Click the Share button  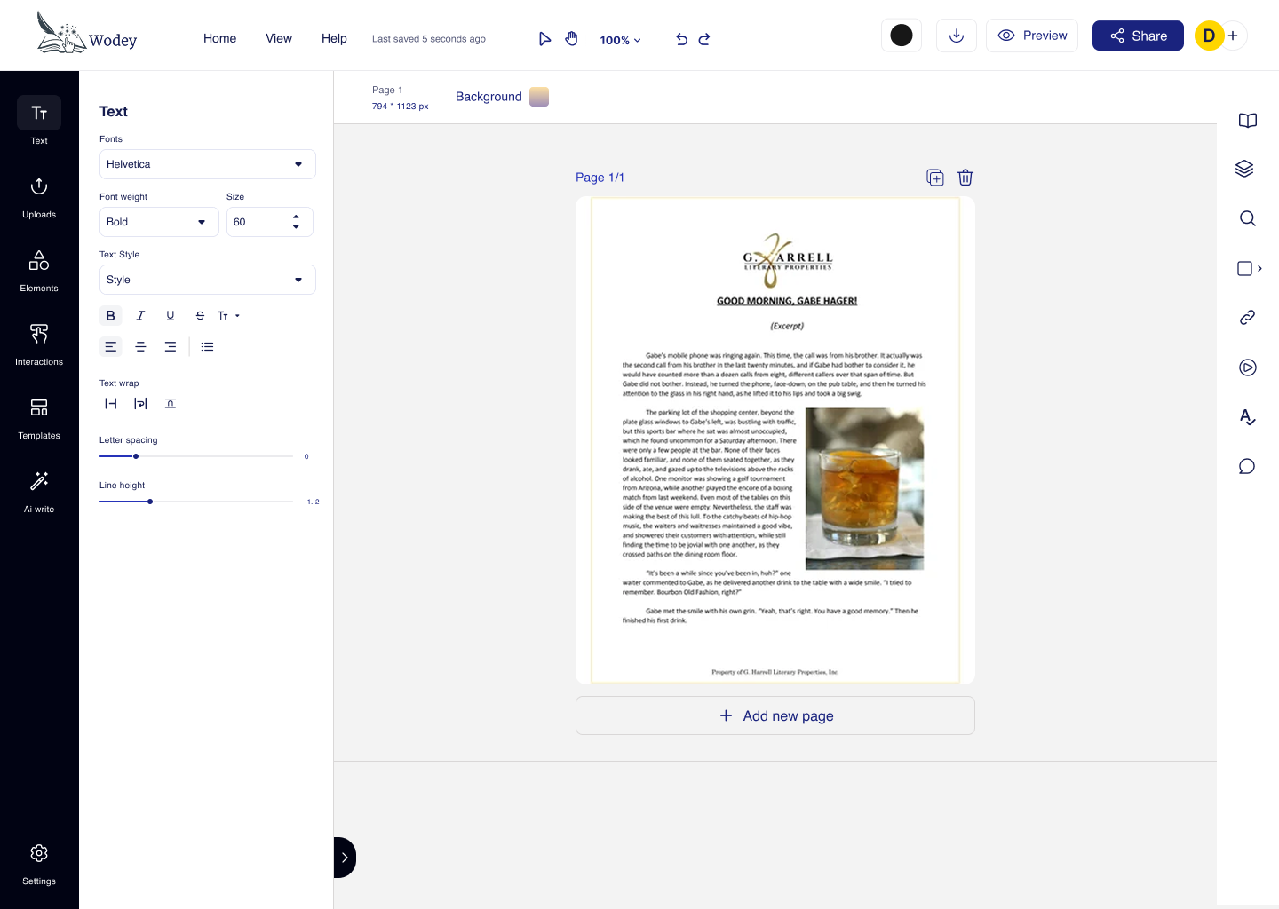pos(1138,36)
